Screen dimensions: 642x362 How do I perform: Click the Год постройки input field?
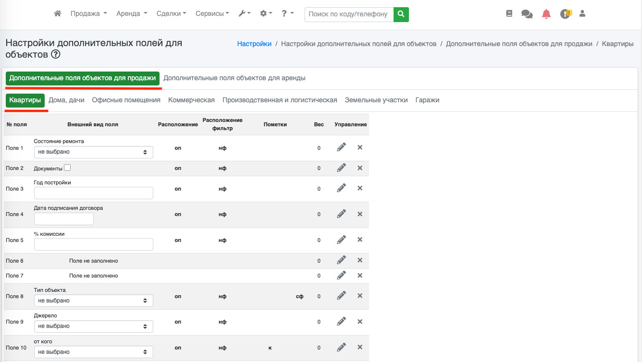[x=93, y=193]
